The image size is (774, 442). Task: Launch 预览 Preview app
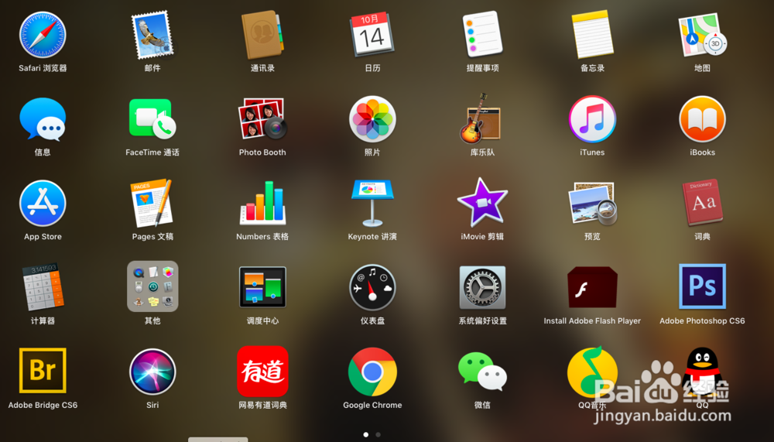592,204
